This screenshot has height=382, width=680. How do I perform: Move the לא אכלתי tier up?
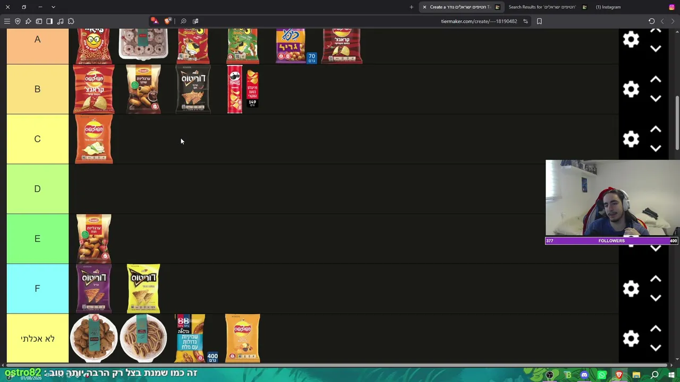tap(656, 329)
